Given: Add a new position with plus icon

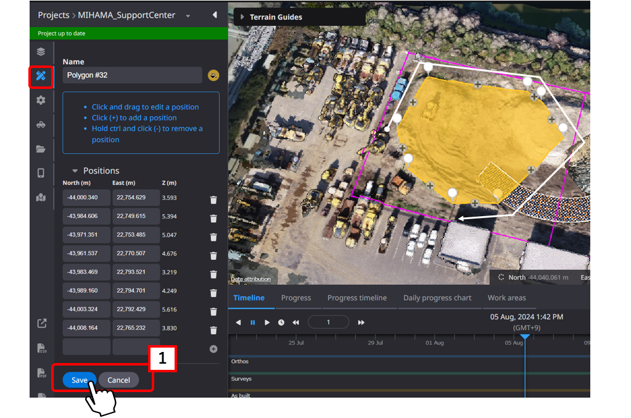Looking at the screenshot, I should 213,349.
